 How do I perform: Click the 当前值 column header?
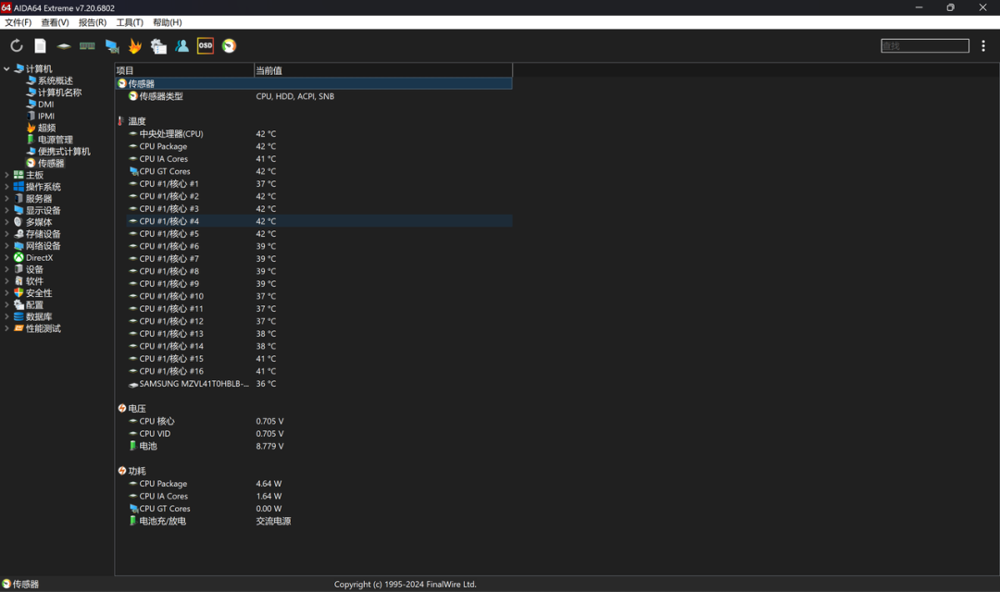382,70
